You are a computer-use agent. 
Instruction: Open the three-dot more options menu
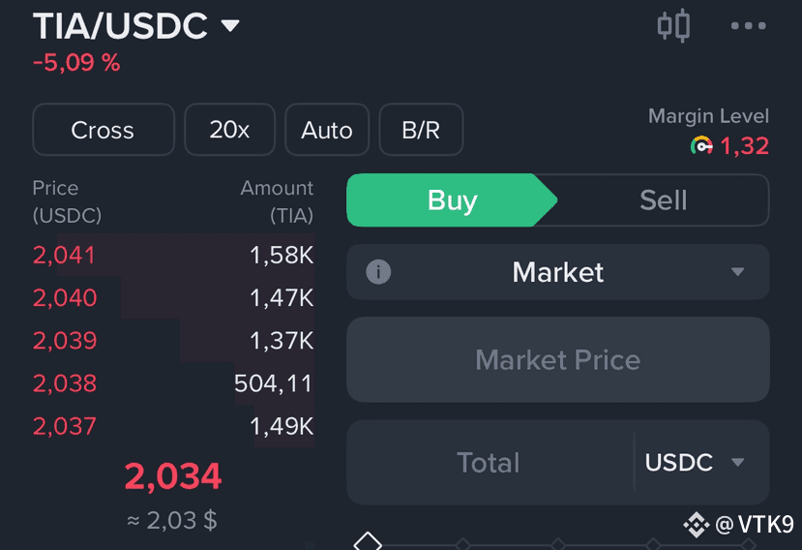[748, 25]
